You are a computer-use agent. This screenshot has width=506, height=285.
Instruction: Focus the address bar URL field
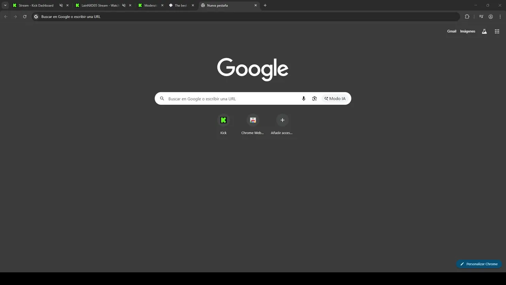pos(246,17)
